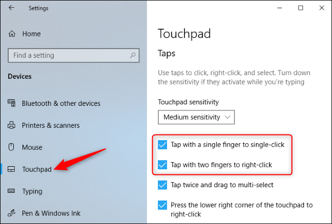Click the Bluetooth & other devices icon
The width and height of the screenshot is (332, 224).
point(12,103)
